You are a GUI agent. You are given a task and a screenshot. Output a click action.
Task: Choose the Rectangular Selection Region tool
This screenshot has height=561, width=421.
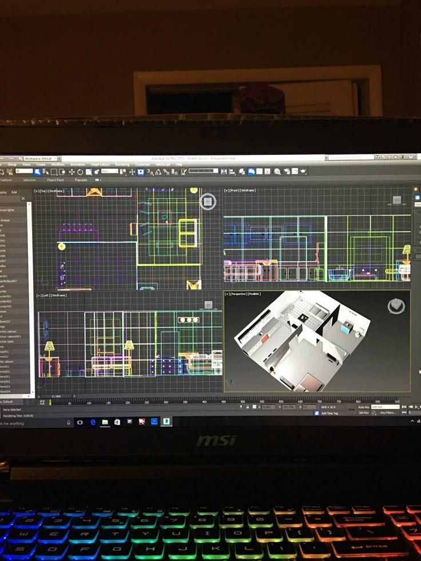coord(54,172)
